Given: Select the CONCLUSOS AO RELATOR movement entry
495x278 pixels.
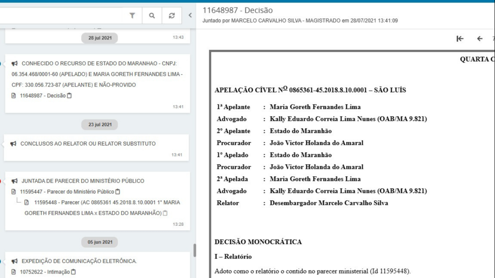Looking at the screenshot, I should (x=88, y=144).
